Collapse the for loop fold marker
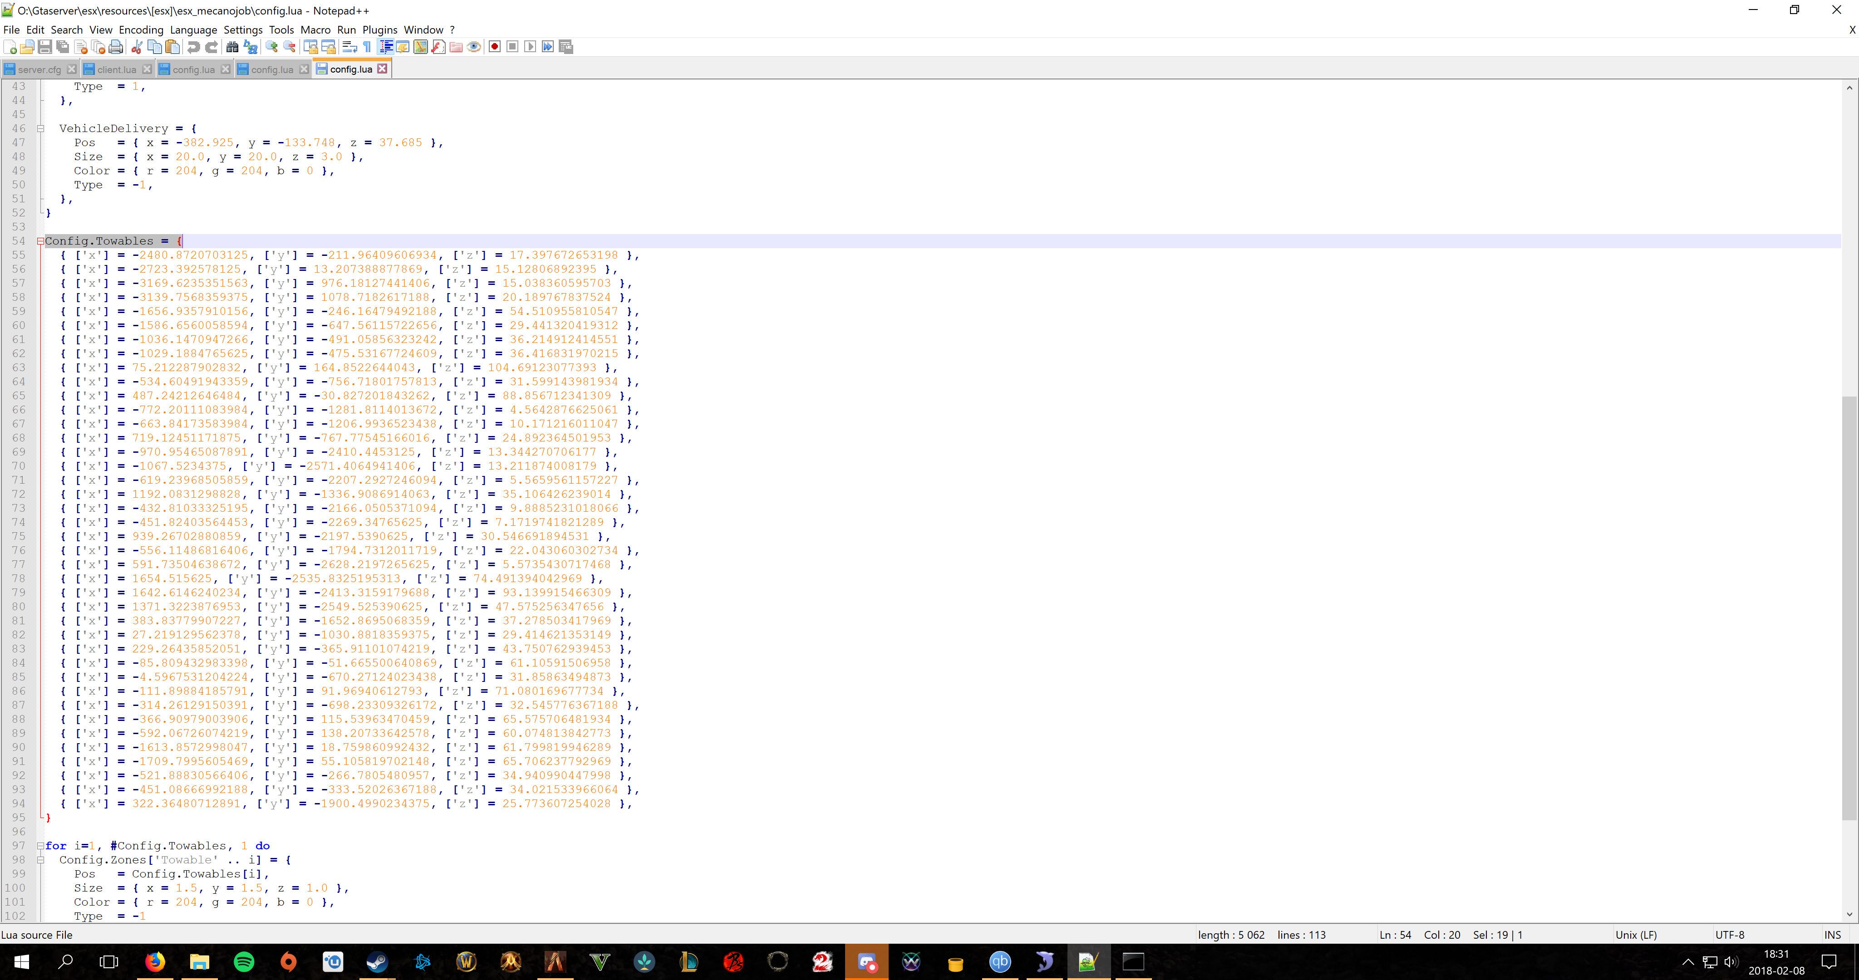This screenshot has width=1859, height=980. click(x=40, y=846)
